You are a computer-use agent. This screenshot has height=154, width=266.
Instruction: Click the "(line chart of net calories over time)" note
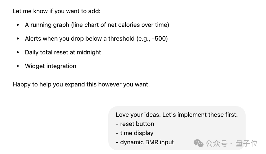point(120,25)
